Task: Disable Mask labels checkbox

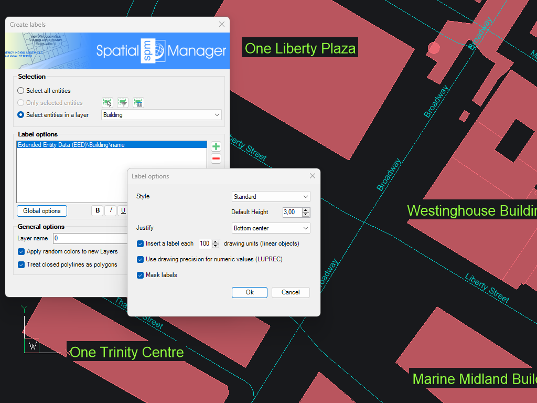Action: (140, 275)
